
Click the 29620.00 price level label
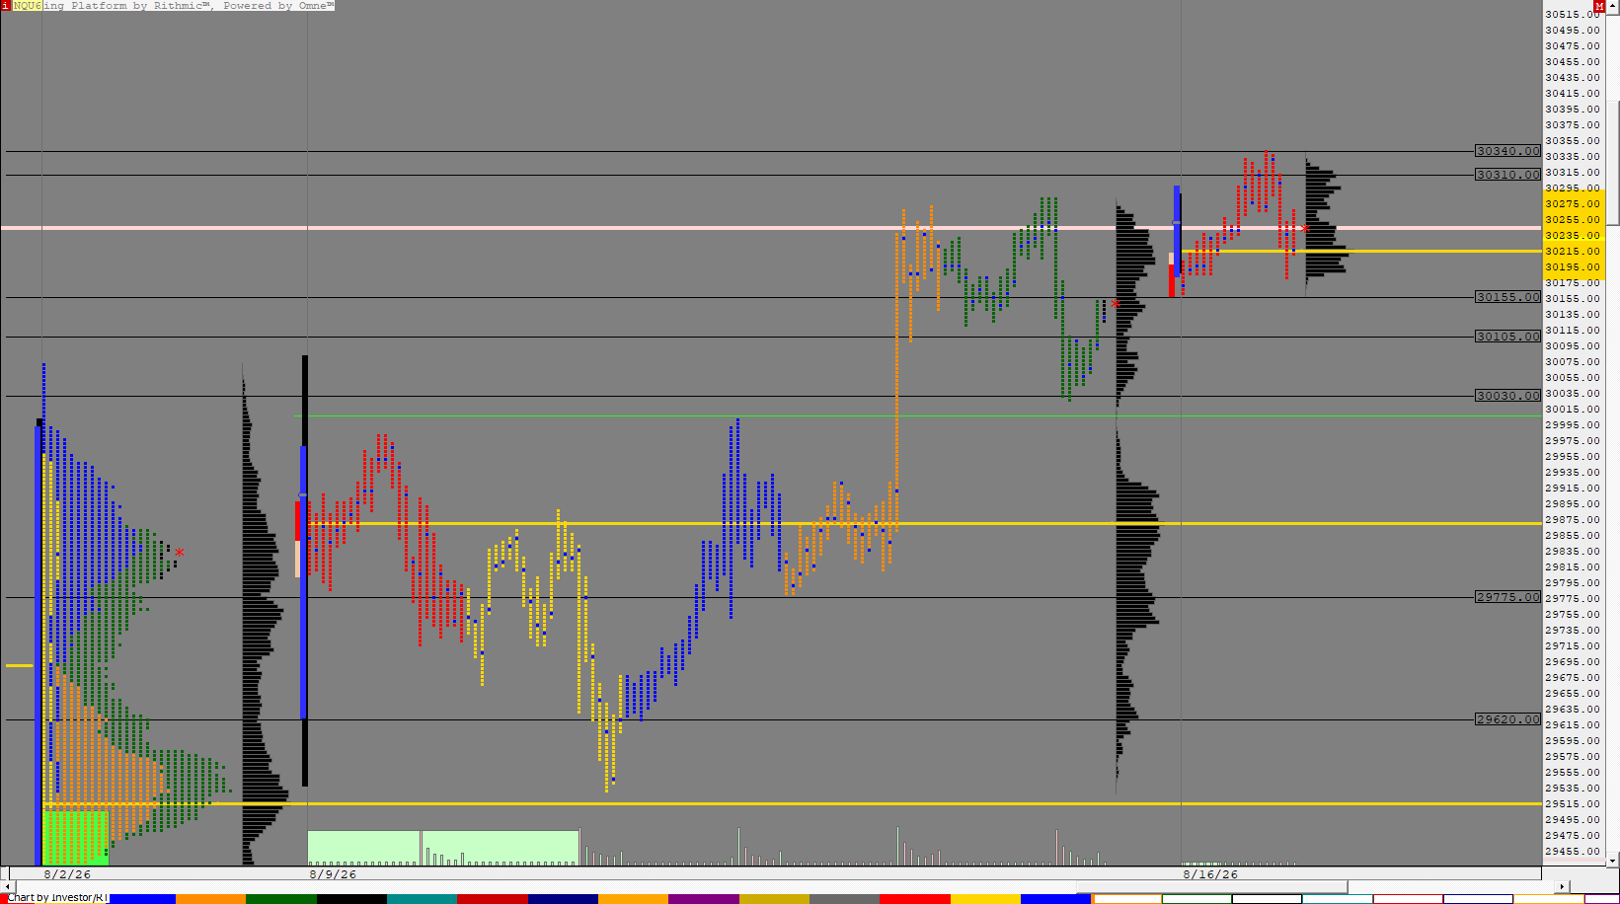point(1507,719)
